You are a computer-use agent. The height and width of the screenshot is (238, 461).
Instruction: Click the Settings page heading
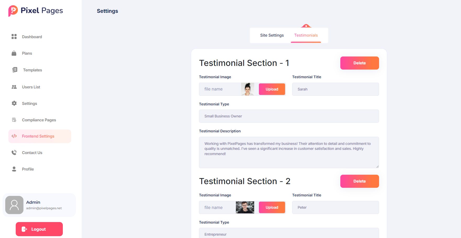click(107, 11)
